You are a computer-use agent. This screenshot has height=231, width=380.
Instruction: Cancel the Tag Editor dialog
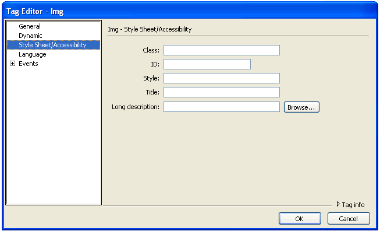(x=349, y=219)
